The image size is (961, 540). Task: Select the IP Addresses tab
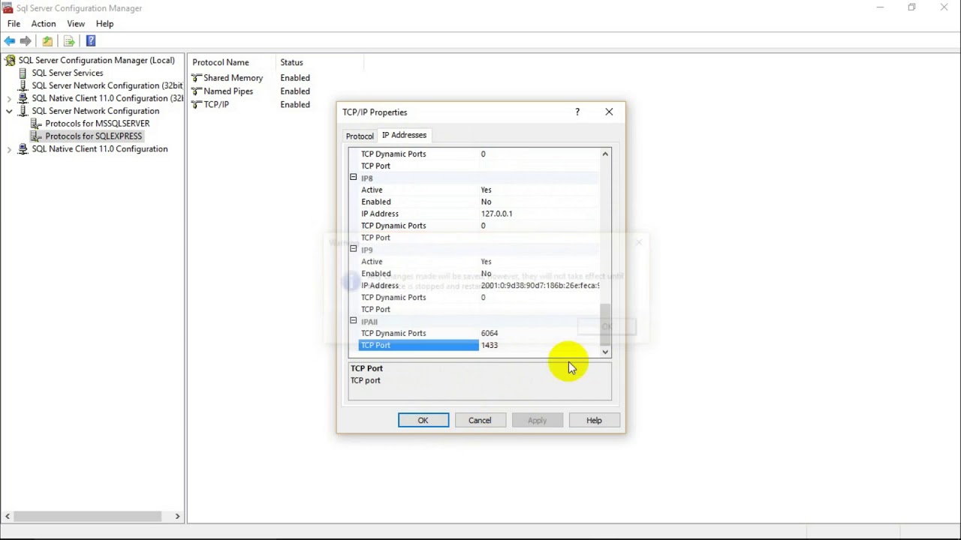click(x=404, y=135)
